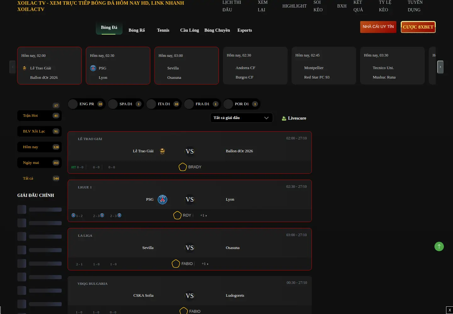
Task: Select SPA D1 league chip
Action: click(x=126, y=104)
